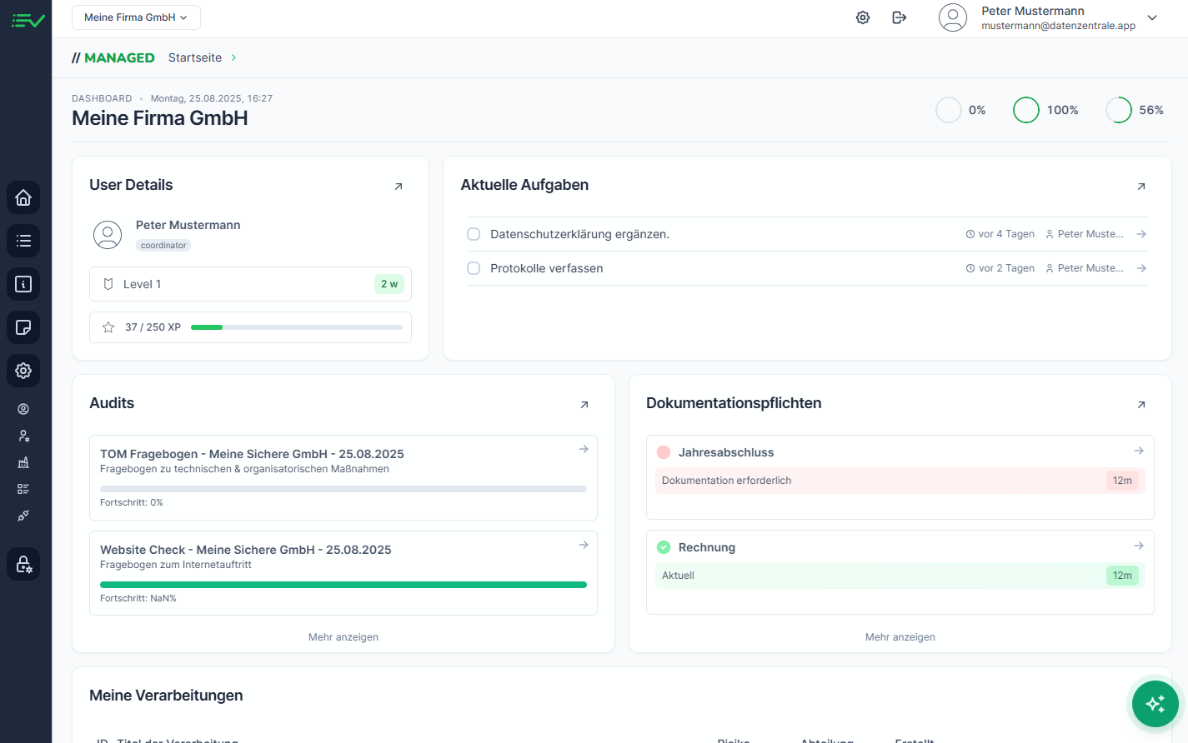This screenshot has width=1188, height=743.
Task: Expand the Startseite breadcrumb chevron
Action: (233, 57)
